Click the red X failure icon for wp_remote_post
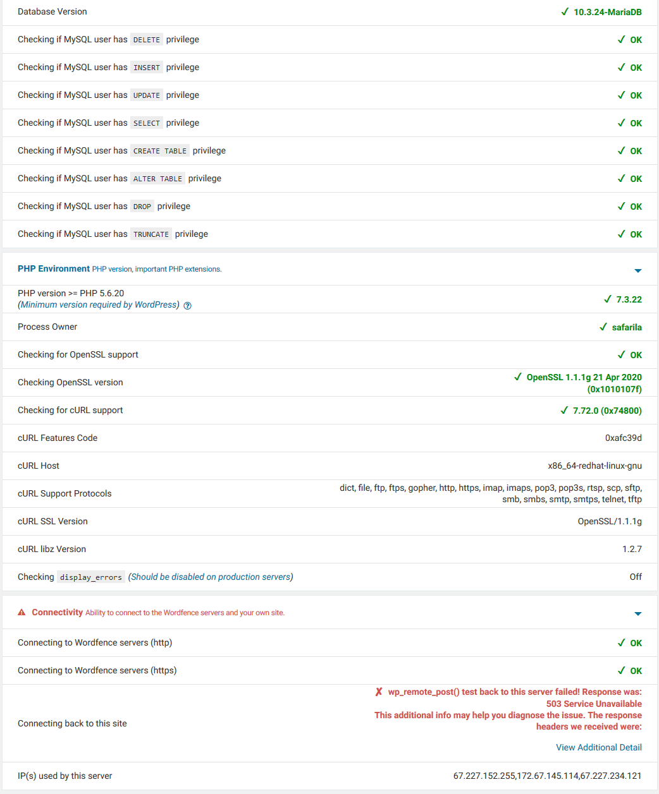Image resolution: width=659 pixels, height=794 pixels. (x=379, y=692)
